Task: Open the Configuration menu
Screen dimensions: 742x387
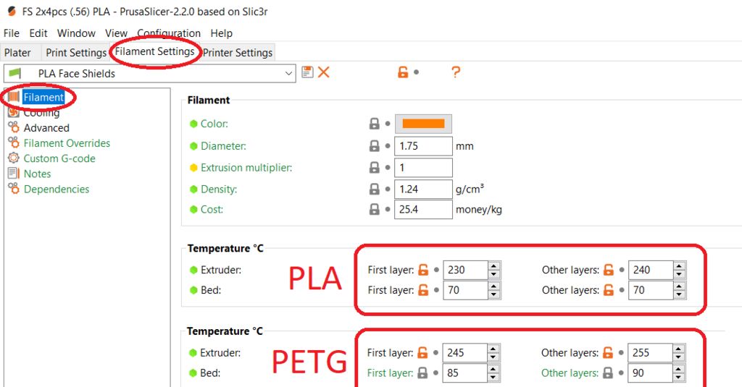Action: 169,33
